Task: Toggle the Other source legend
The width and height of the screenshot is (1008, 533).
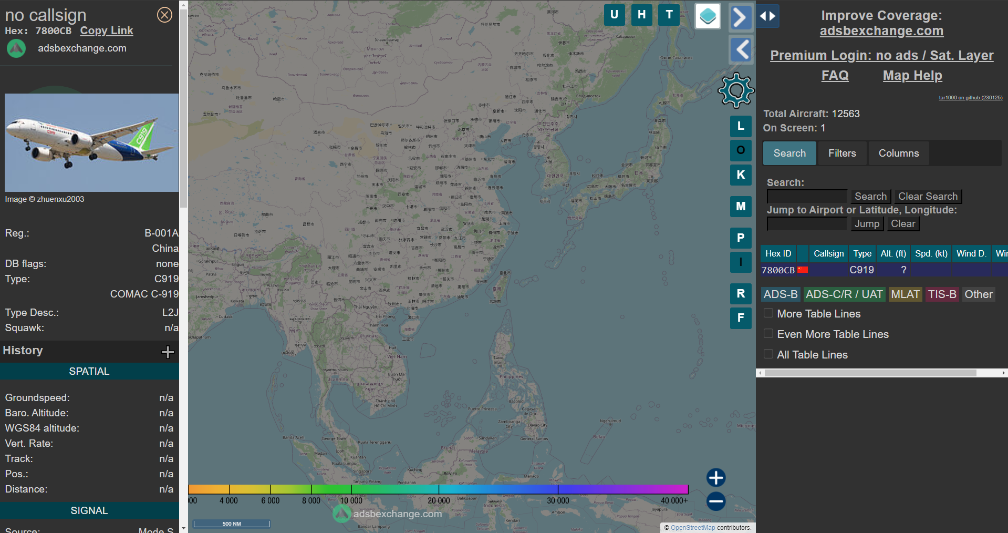Action: click(x=979, y=294)
